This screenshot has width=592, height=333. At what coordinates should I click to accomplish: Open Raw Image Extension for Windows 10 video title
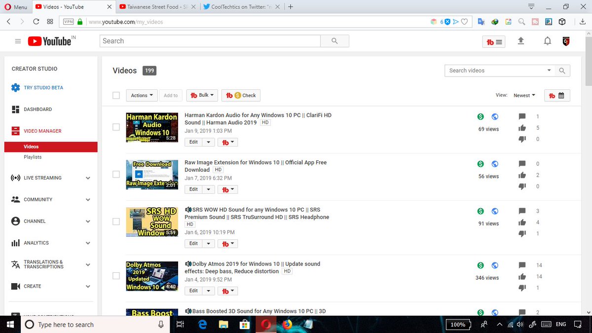pos(256,166)
